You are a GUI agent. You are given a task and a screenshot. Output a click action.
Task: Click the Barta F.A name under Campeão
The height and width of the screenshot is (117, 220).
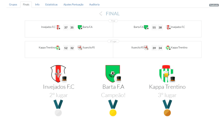click(x=113, y=87)
